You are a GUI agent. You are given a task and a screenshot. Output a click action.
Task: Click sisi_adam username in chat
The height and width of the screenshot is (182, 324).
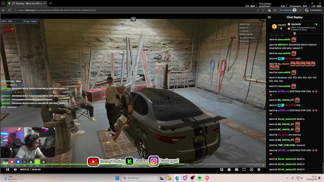click(x=283, y=135)
